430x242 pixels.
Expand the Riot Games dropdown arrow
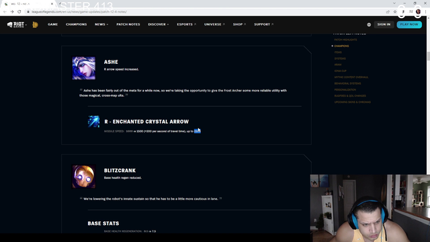tap(26, 25)
